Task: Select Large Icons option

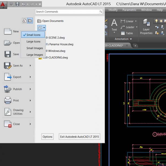Action: click(x=33, y=41)
